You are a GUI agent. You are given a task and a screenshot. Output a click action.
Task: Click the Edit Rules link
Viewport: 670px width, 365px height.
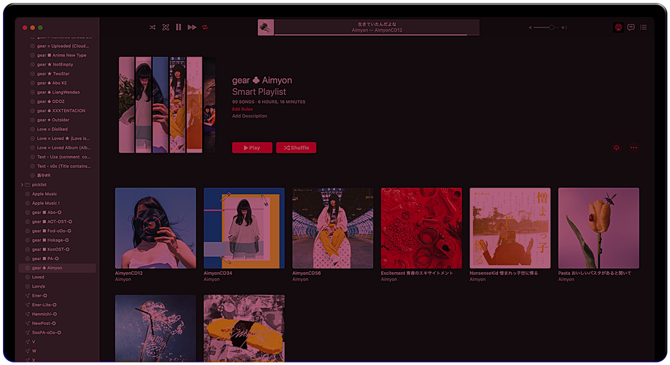(x=242, y=109)
